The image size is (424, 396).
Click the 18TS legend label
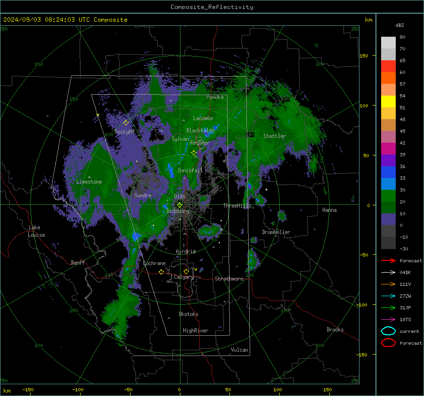click(x=405, y=320)
